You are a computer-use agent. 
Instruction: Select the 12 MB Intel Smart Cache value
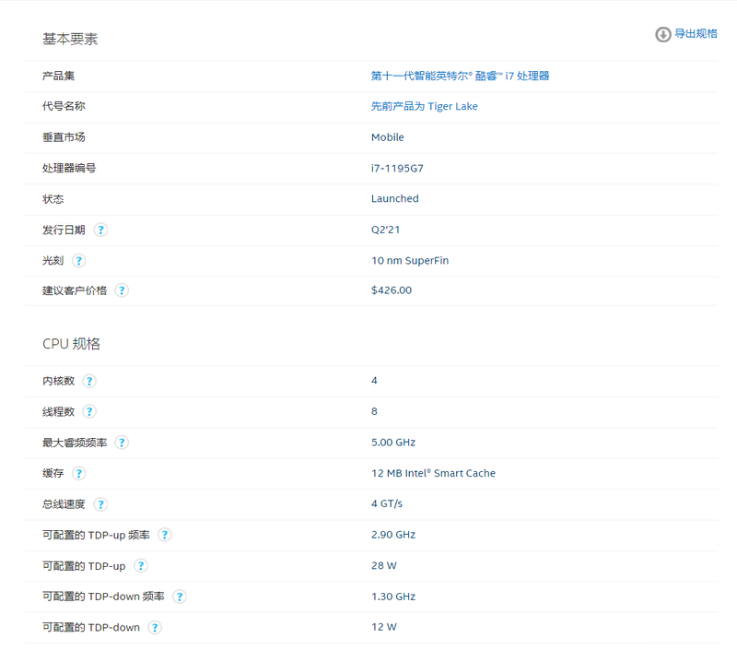pyautogui.click(x=433, y=473)
